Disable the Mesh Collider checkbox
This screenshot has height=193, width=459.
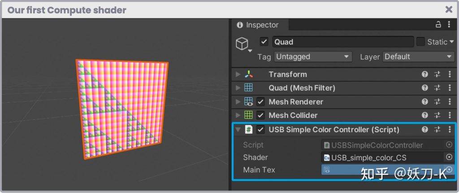[x=260, y=115]
